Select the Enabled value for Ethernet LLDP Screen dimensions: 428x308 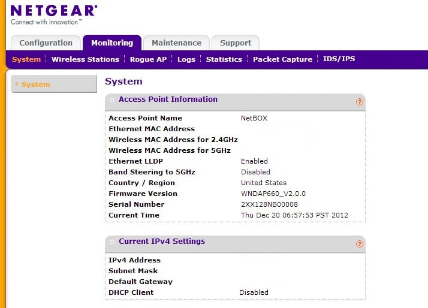[254, 161]
